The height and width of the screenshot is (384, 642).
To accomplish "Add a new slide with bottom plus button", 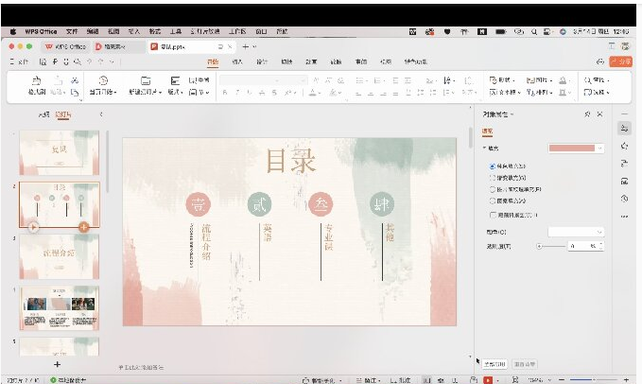I will coord(57,363).
